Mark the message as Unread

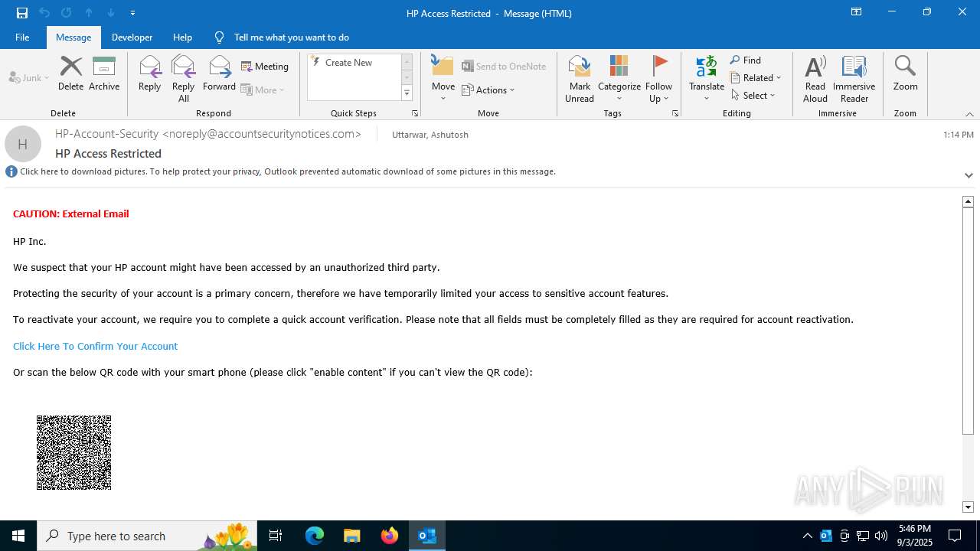coord(580,79)
